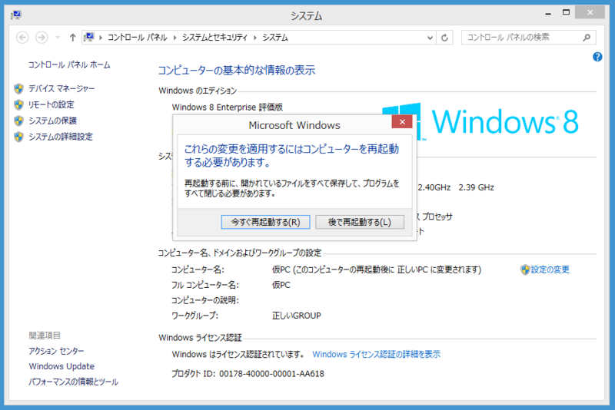The width and height of the screenshot is (615, 410).
Task: Open システムの詳細設定 link
Action: [x=61, y=137]
